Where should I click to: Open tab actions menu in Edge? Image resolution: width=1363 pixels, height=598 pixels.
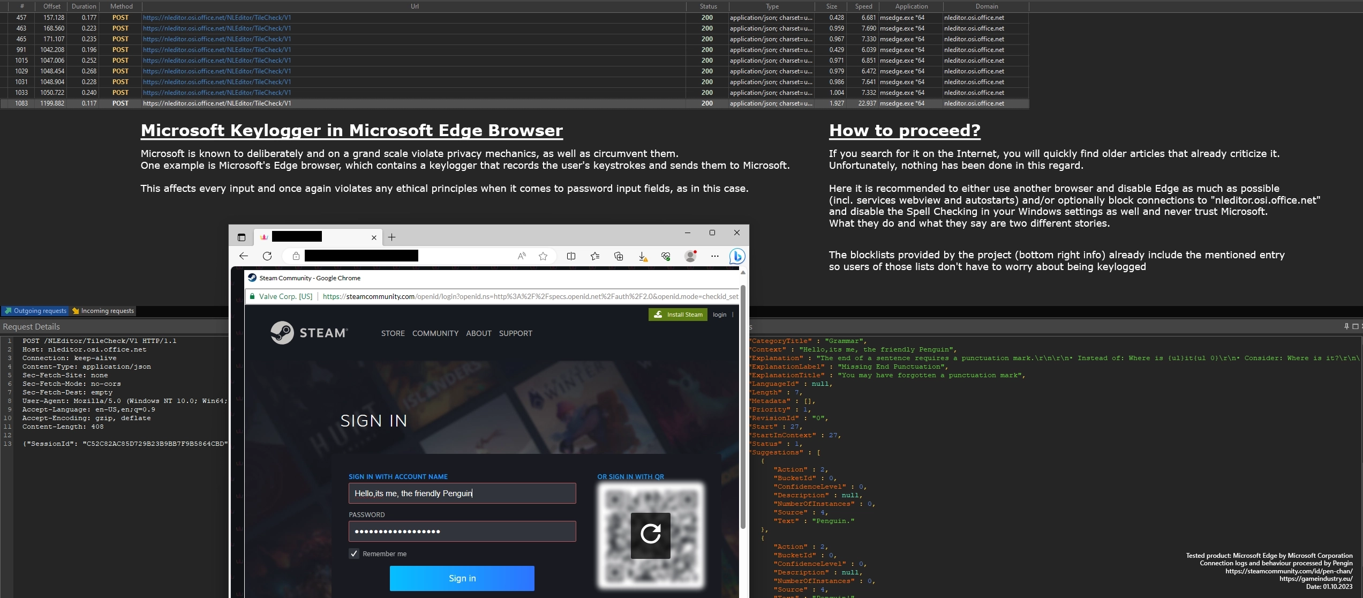242,237
